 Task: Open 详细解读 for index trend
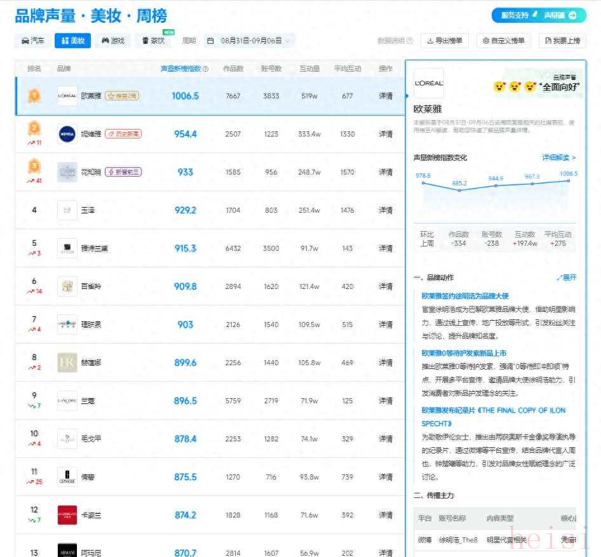558,158
